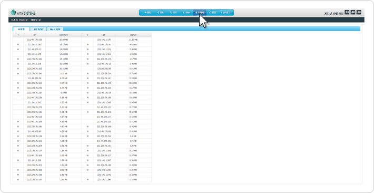374x193 pixels.
Task: Sort by the INPUT column header
Action: 133,35
